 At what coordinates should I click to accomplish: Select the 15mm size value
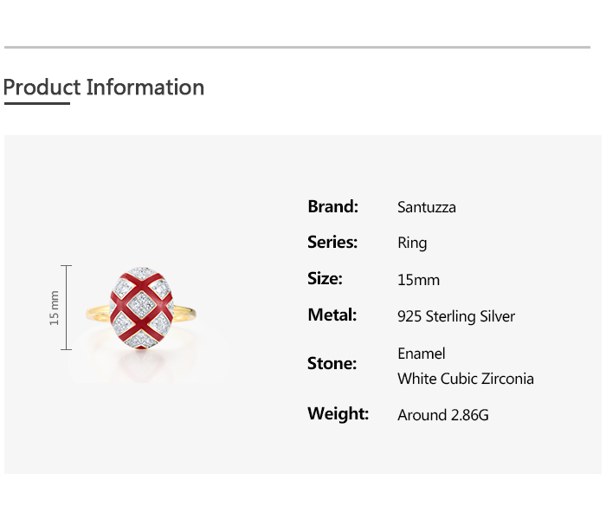click(x=418, y=280)
